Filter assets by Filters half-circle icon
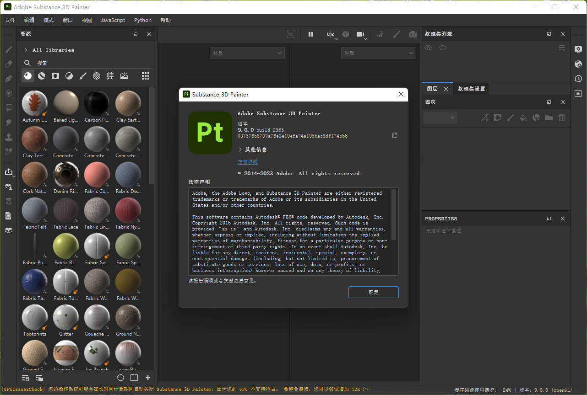The height and width of the screenshot is (395, 587). pyautogui.click(x=69, y=76)
